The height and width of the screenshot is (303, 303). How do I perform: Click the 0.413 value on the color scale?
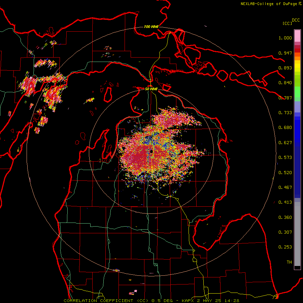[x=285, y=202]
